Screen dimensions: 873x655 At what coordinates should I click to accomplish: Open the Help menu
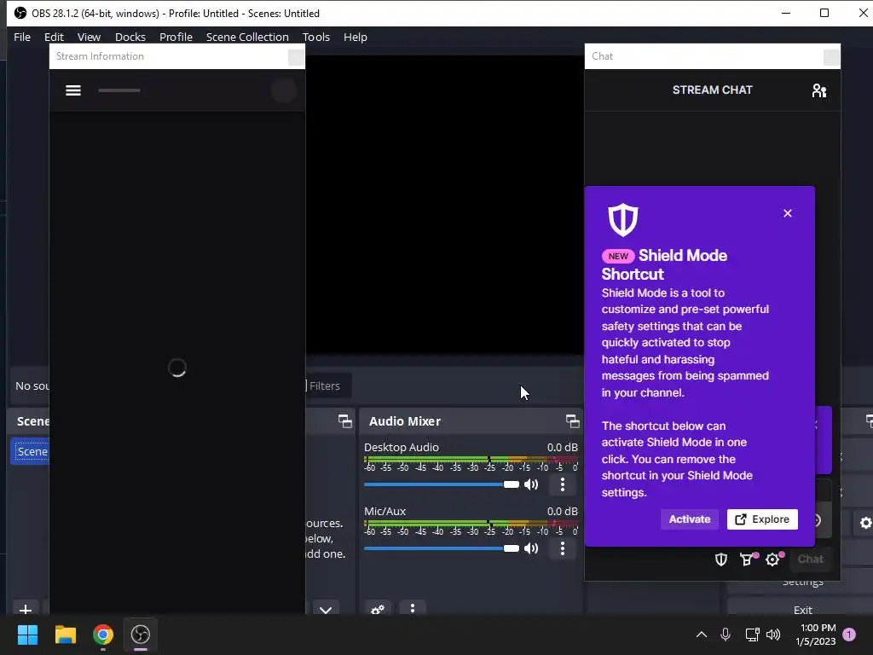coord(356,37)
